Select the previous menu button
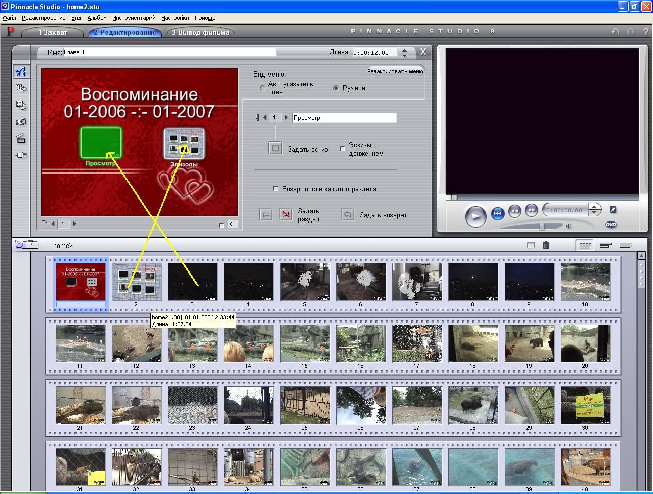Screen dimensions: 653x494 265,118
